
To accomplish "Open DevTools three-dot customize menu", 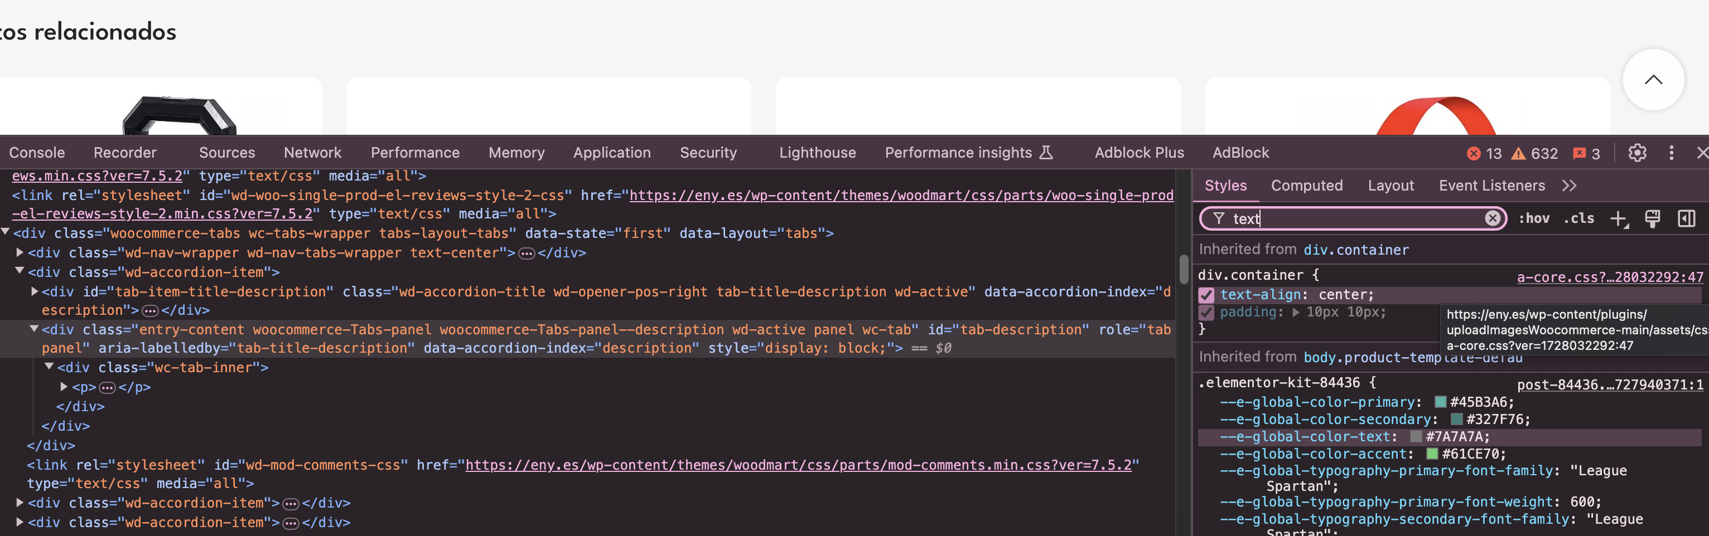I will 1671,153.
